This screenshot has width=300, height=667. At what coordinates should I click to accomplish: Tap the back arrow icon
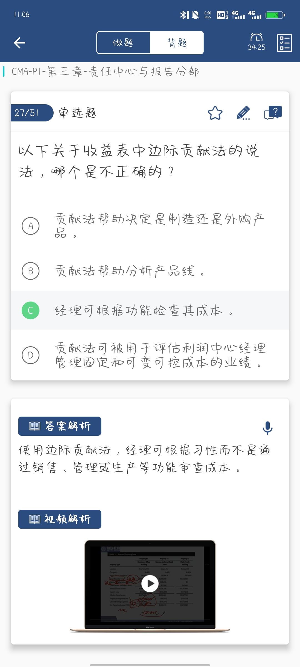(x=19, y=43)
